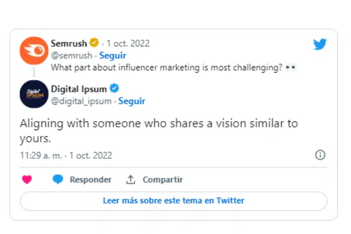Click the Compartir share label
Screen dimensions: 351x234
(163, 180)
